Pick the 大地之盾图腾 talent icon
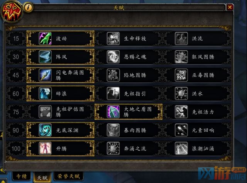 (x=113, y=112)
